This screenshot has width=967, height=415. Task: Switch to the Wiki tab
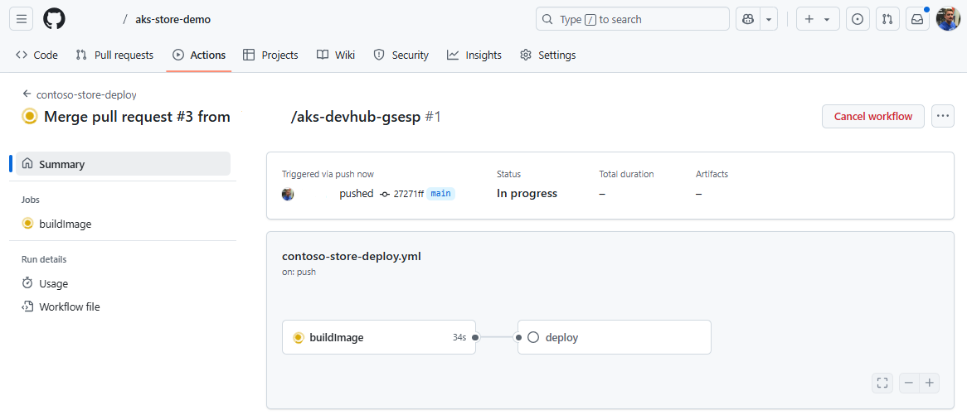(x=336, y=55)
